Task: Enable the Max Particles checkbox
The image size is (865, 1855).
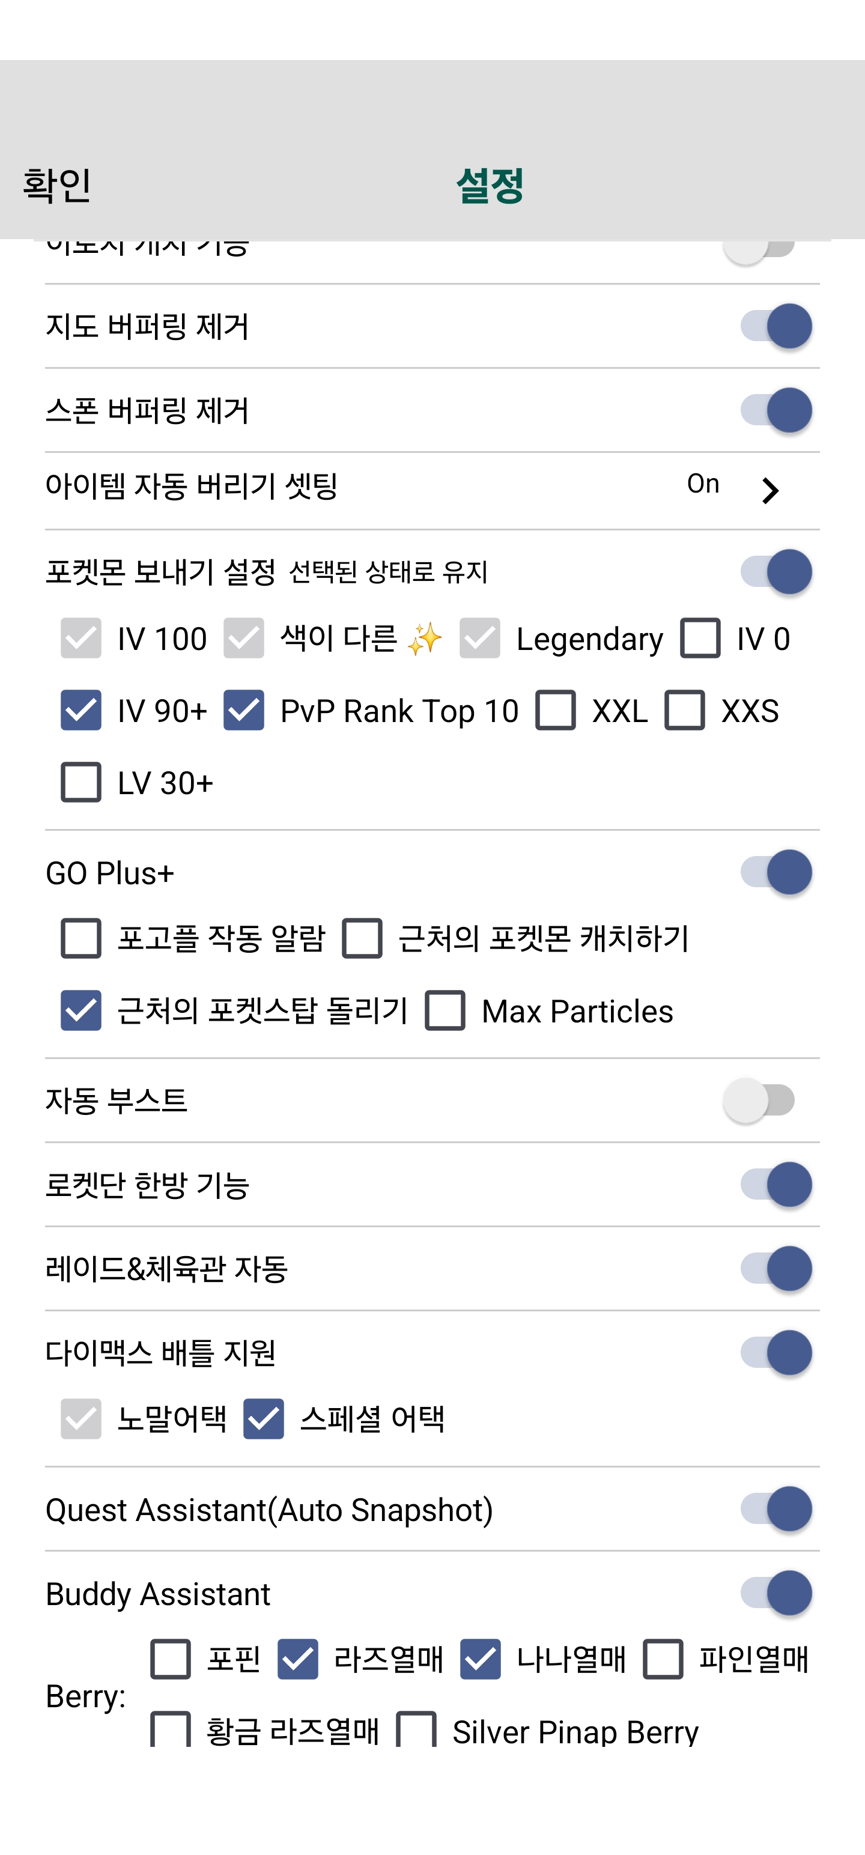Action: point(445,1010)
